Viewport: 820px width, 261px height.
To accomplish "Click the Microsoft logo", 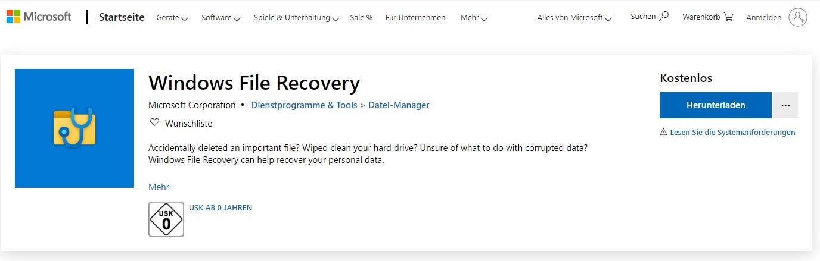I will pyautogui.click(x=39, y=17).
